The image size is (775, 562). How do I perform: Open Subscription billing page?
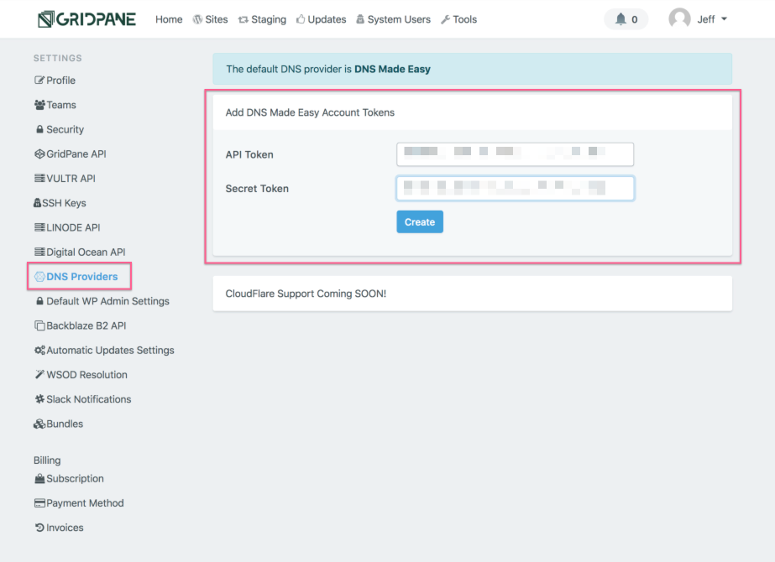click(75, 479)
